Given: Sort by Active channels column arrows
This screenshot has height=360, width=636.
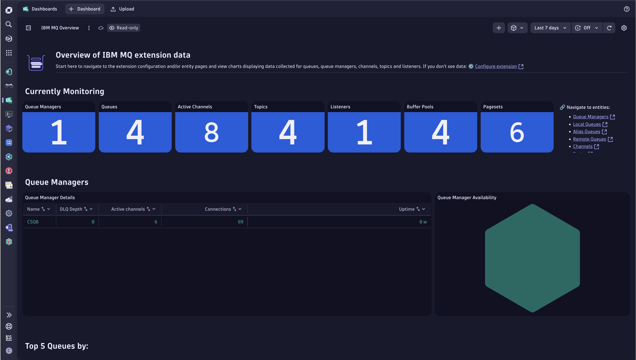Looking at the screenshot, I should coord(148,209).
